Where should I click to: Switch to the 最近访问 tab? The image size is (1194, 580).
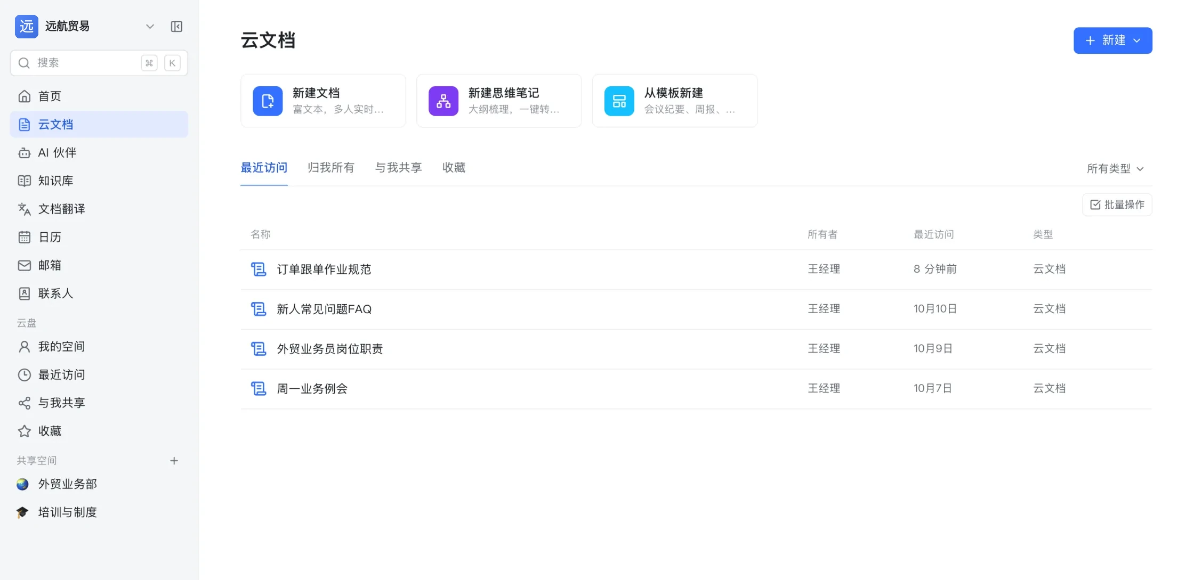click(264, 168)
